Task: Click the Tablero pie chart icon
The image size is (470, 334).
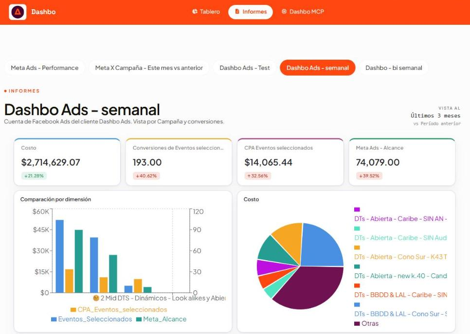Action: (x=195, y=12)
